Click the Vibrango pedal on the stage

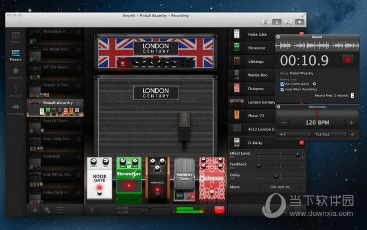tap(157, 180)
